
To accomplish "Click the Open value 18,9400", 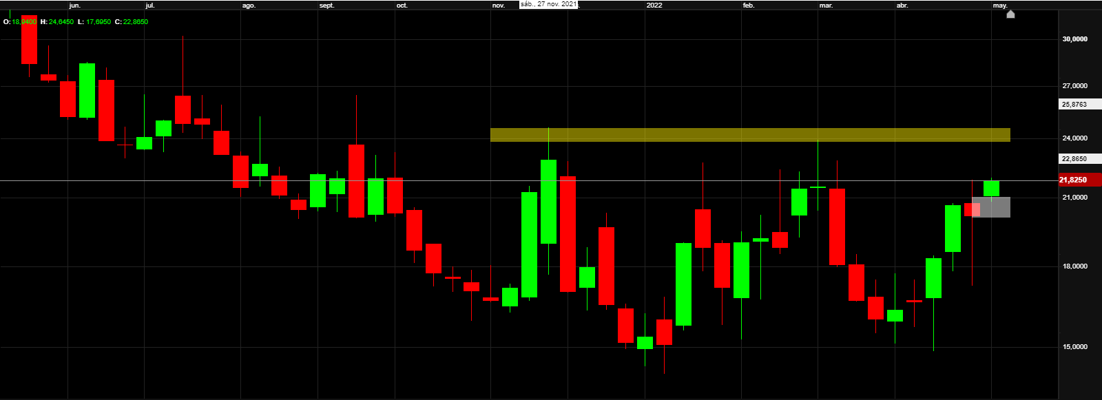I will point(24,22).
